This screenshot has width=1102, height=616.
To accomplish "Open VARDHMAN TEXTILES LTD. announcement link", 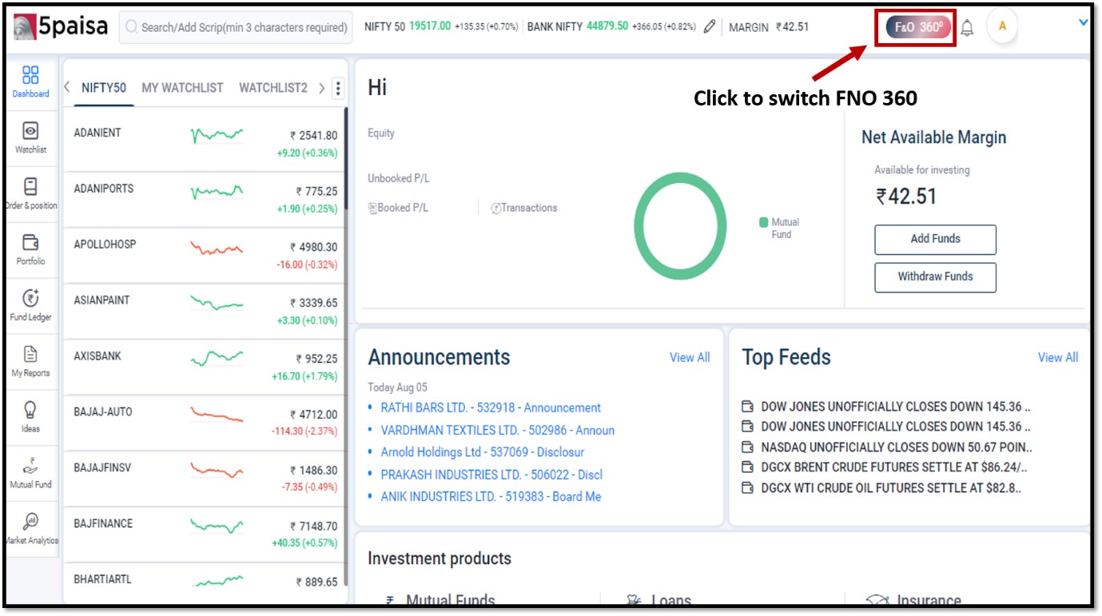I will (498, 430).
